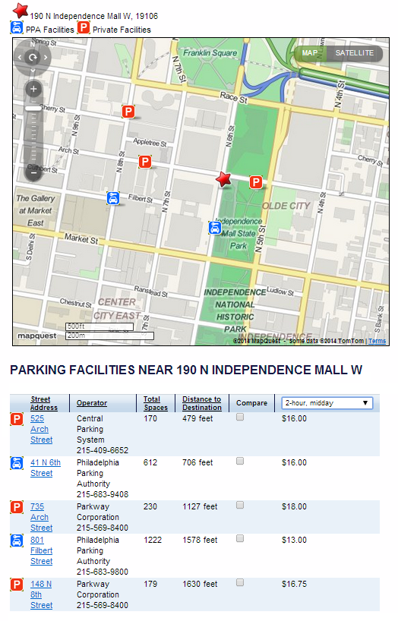The width and height of the screenshot is (398, 621).
Task: Select the private parking marker near Appletree St
Action: [128, 112]
